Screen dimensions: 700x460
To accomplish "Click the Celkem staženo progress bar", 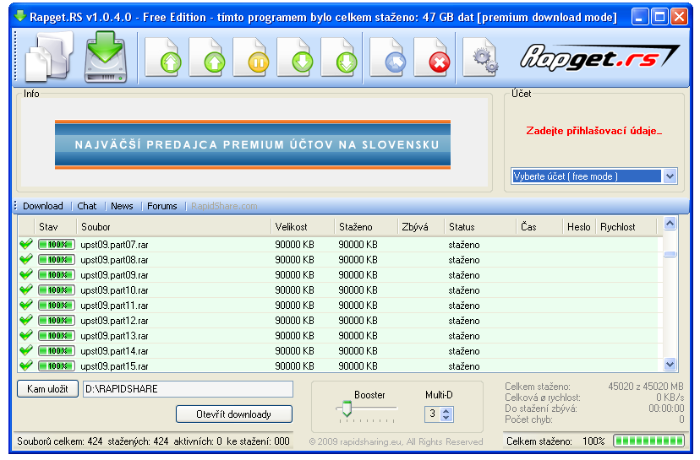I will pyautogui.click(x=648, y=441).
